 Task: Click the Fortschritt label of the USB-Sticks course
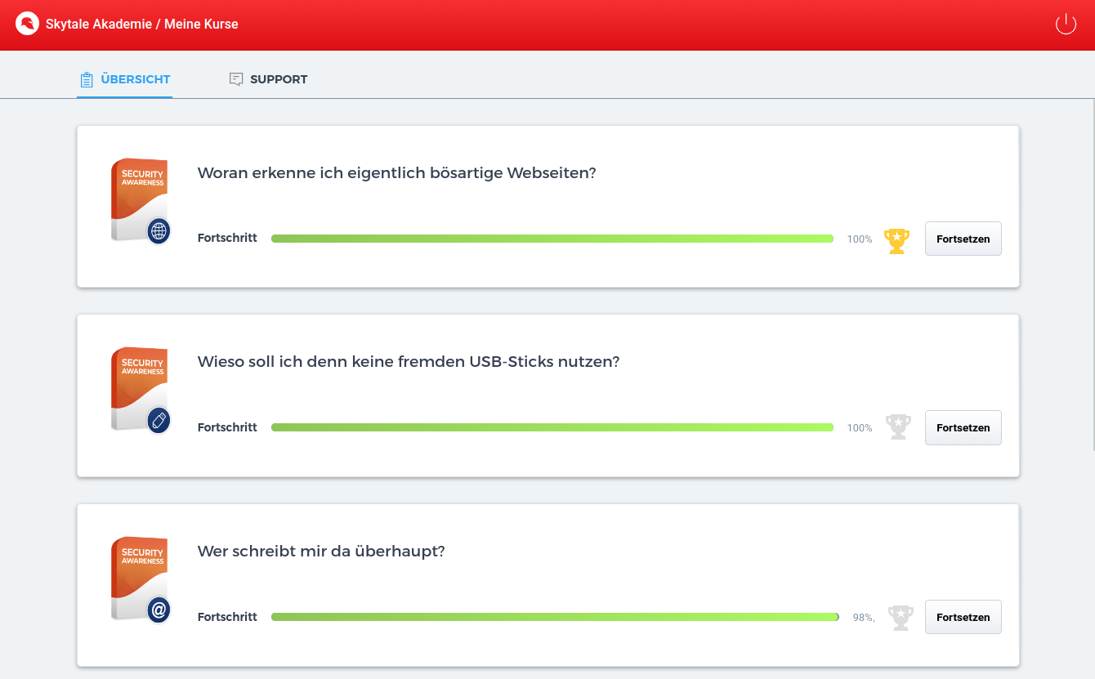[227, 427]
